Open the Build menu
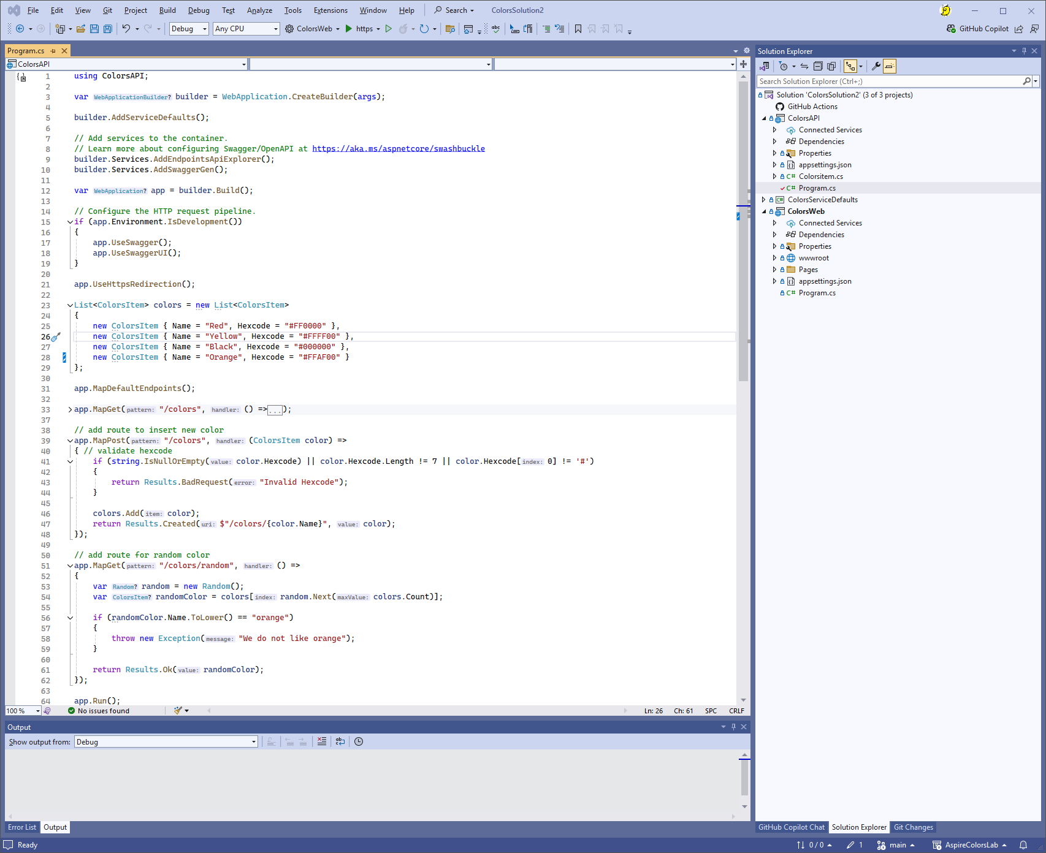Viewport: 1046px width, 853px height. point(167,10)
